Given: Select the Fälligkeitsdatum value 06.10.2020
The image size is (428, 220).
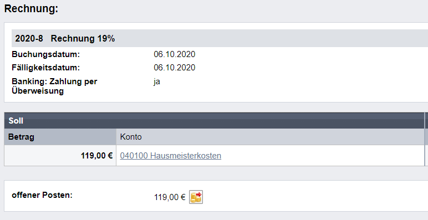Looking at the screenshot, I should coord(175,68).
